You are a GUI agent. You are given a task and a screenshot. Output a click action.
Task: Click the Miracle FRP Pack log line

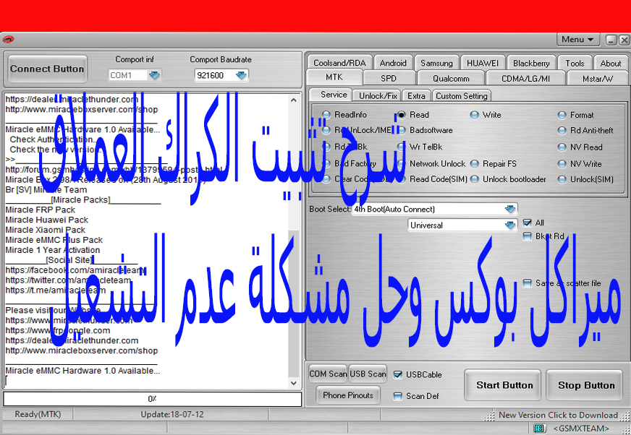click(x=41, y=210)
